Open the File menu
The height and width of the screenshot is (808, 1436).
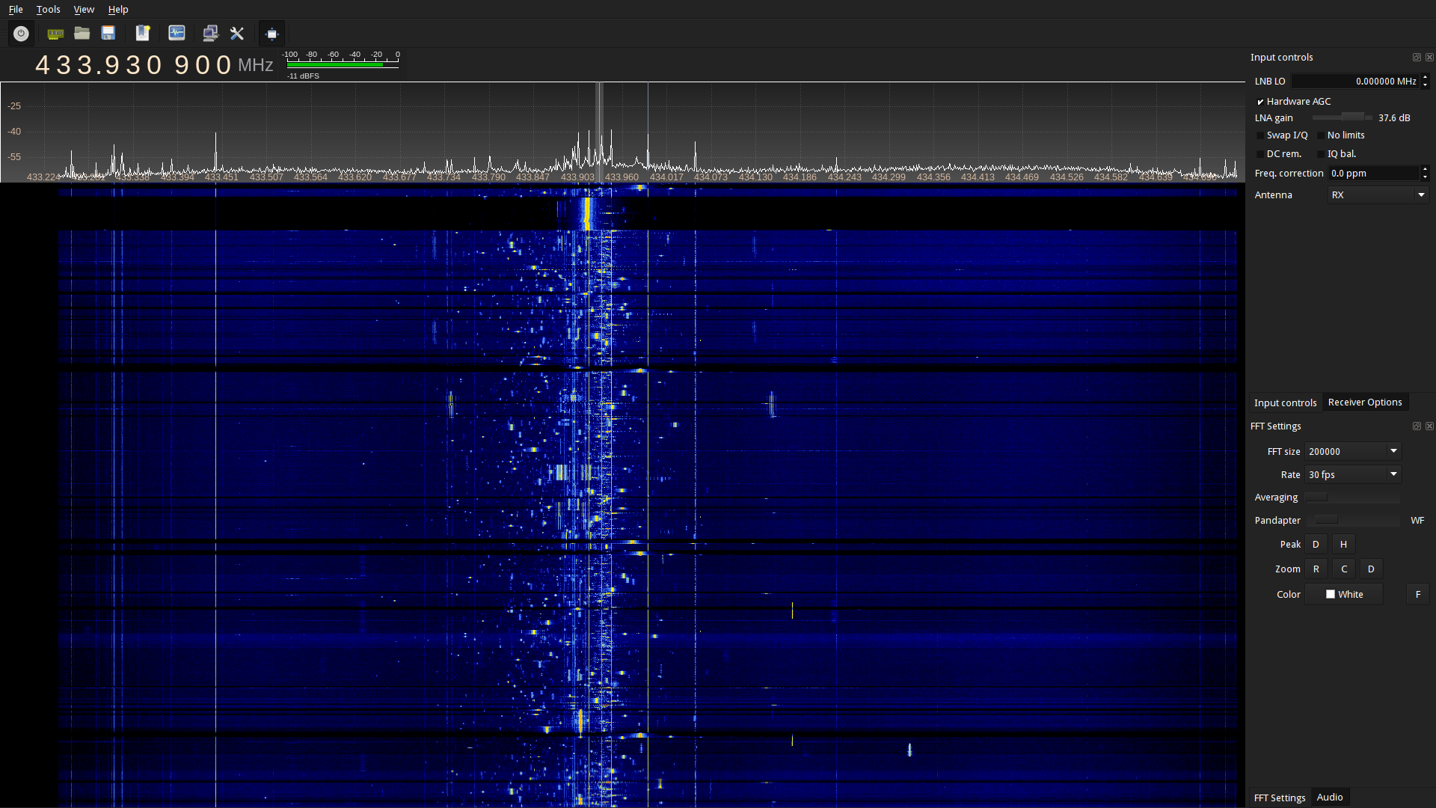[x=16, y=10]
